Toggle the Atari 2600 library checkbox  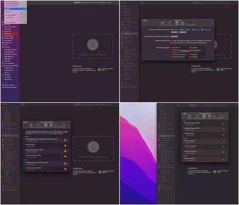[190, 48]
